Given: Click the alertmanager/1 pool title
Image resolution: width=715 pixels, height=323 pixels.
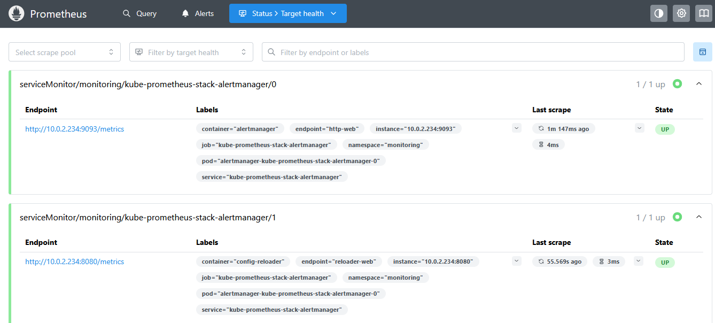Looking at the screenshot, I should click(x=148, y=217).
